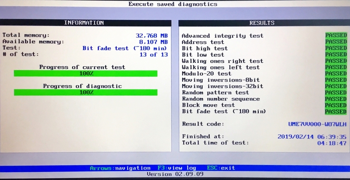This screenshot has height=180, width=350.
Task: Click PASSED badge for Random pattern test
Action: pyautogui.click(x=336, y=93)
